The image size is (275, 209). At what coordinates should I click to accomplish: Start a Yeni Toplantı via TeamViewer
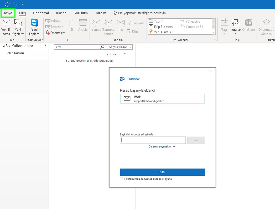tap(34, 26)
